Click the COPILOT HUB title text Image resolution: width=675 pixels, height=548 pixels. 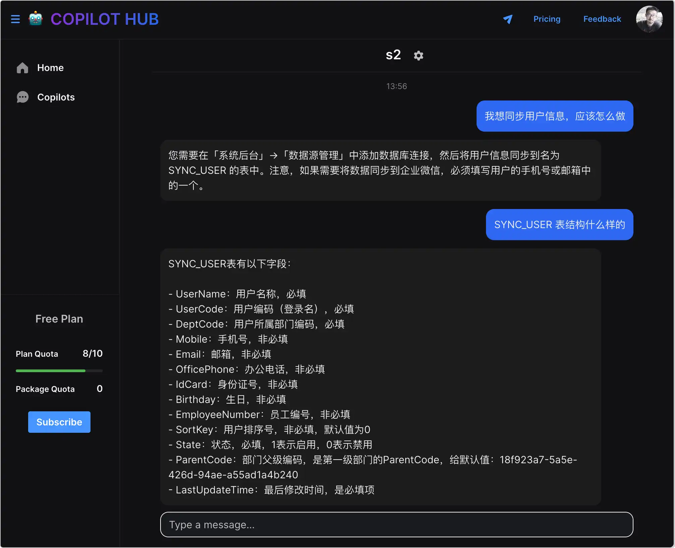click(x=105, y=19)
